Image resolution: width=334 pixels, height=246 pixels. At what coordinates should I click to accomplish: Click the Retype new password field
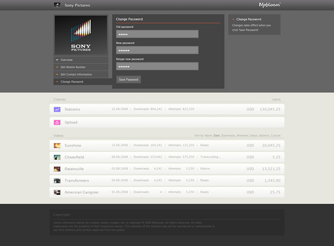157,66
